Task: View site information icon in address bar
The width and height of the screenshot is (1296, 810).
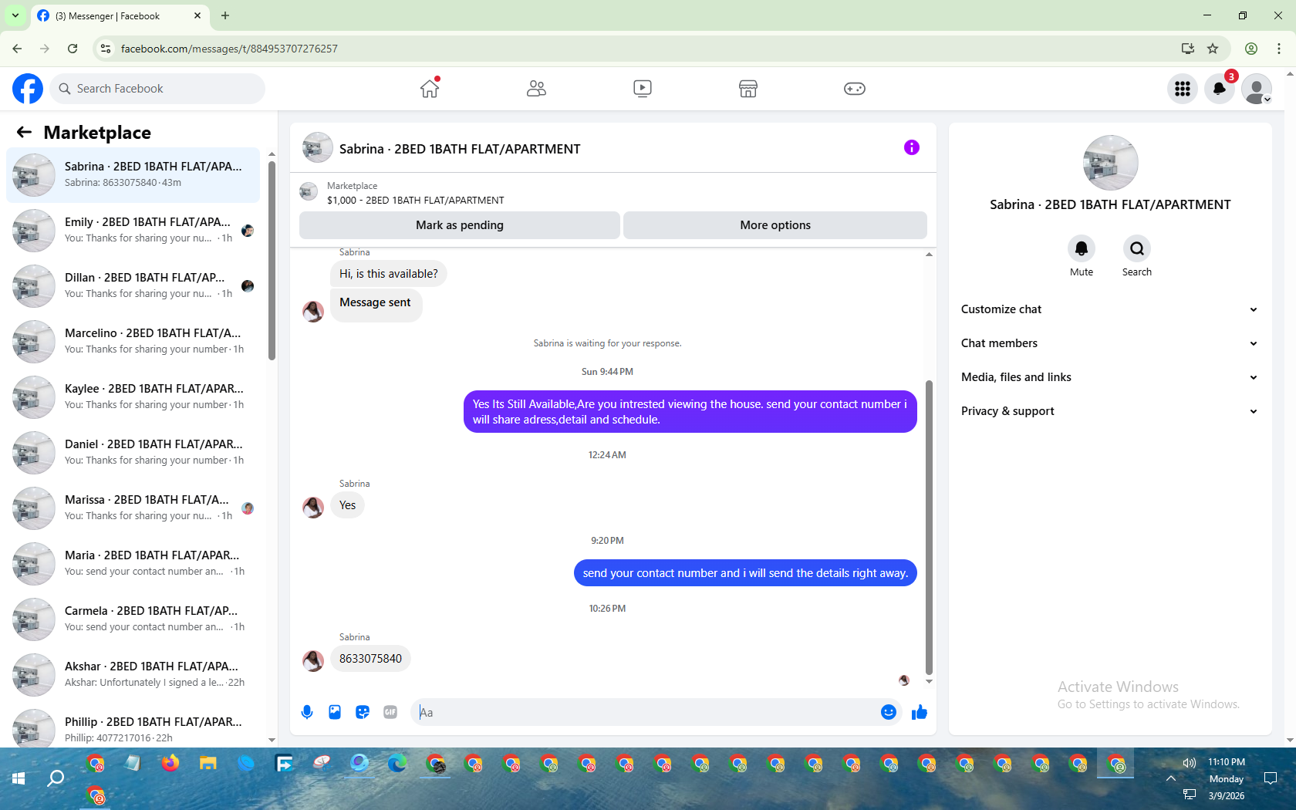Action: [x=106, y=49]
